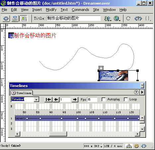Switch to Code and Design view

(x=15, y=19)
